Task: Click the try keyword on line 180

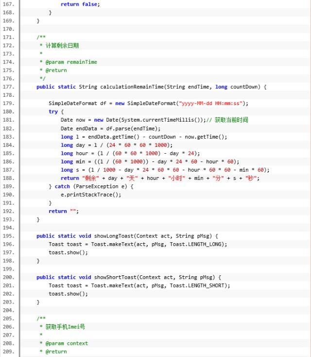Action: click(x=53, y=111)
